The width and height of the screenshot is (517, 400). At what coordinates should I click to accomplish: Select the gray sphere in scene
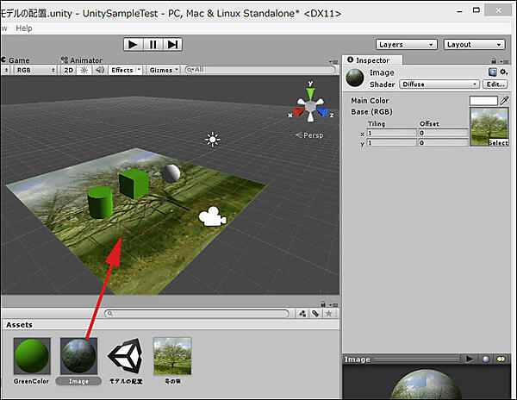[x=171, y=173]
